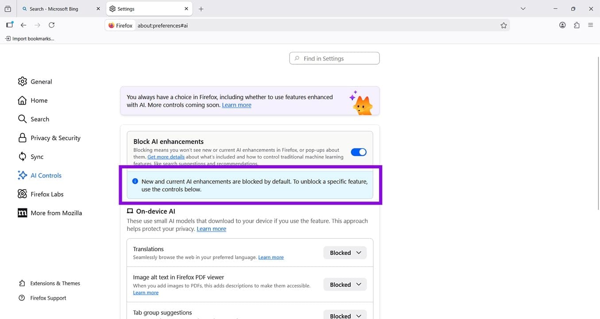Screen dimensions: 600x319
Task: Open the list all tabs chevron
Action: 523,9
